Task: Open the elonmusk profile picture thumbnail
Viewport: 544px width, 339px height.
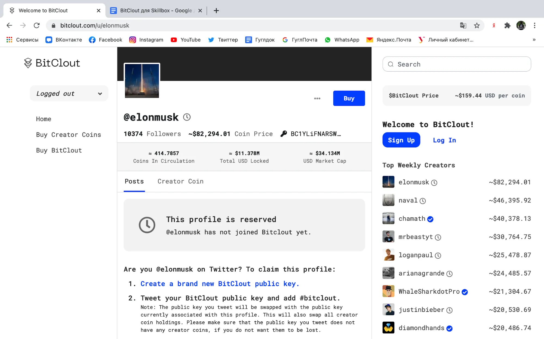Action: (x=142, y=81)
